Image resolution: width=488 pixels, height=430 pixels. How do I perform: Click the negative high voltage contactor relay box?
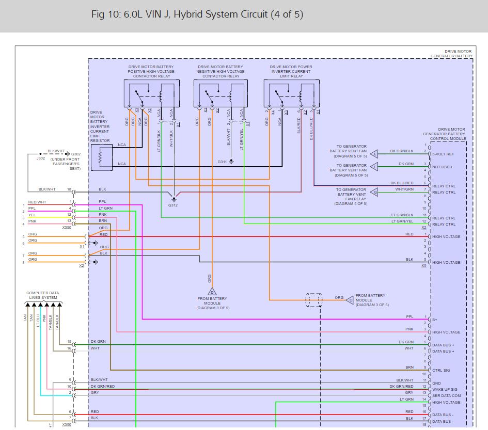[x=221, y=94]
